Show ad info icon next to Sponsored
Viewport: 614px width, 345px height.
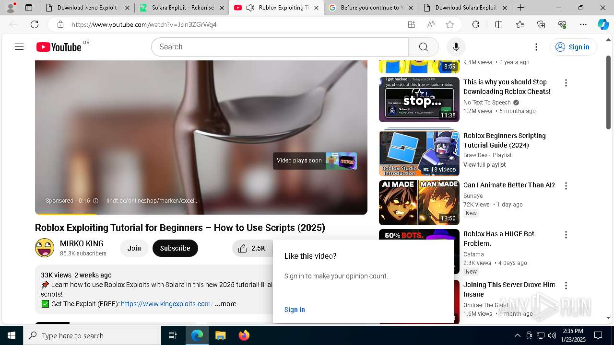coord(95,201)
